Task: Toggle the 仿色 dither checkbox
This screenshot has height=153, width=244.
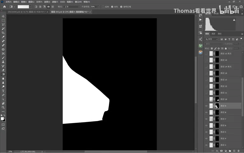Action: pyautogui.click(x=112, y=7)
